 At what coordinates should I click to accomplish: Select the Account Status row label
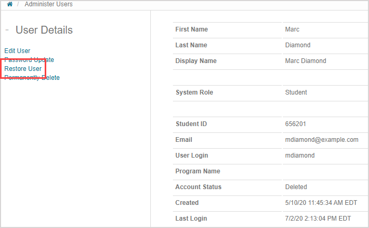pos(198,187)
